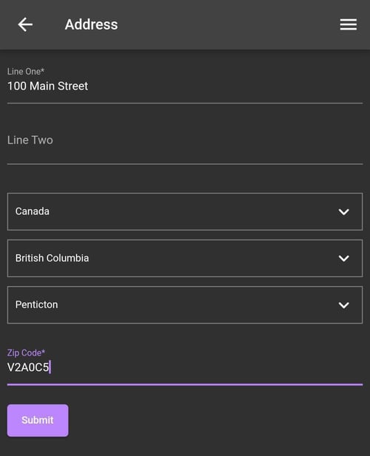Screen dimensions: 370x456
Task: Click the Line One* label
Action: point(26,72)
